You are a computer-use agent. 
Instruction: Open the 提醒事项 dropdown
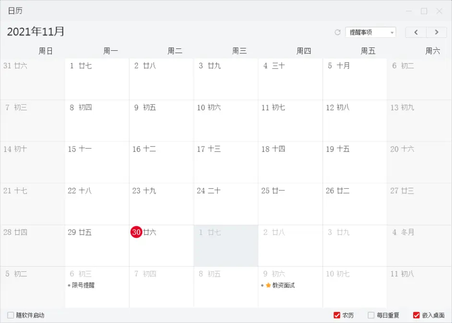(x=370, y=33)
